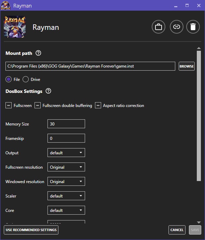Open the Scaler dropdown
This screenshot has height=240, width=205.
pyautogui.click(x=66, y=196)
